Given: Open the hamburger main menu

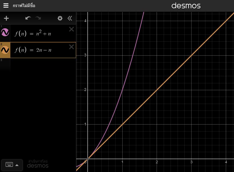Looking at the screenshot, I should [6, 5].
